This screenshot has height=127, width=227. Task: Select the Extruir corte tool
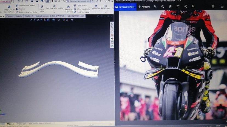click(x=42, y=9)
